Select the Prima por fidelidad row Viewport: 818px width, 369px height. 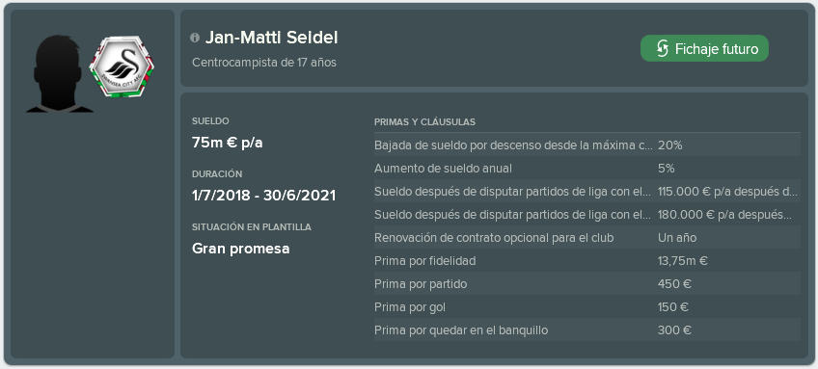coord(586,260)
